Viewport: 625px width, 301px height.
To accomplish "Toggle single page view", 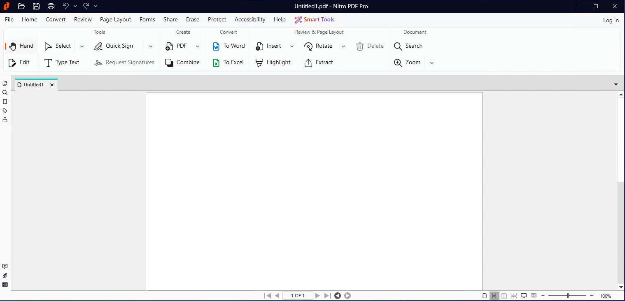I will coord(485,296).
